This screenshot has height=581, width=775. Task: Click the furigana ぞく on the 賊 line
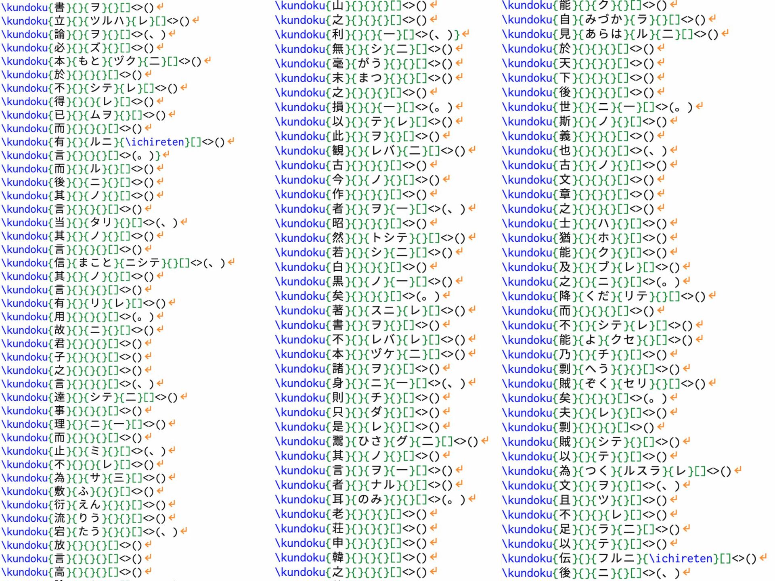pos(597,383)
